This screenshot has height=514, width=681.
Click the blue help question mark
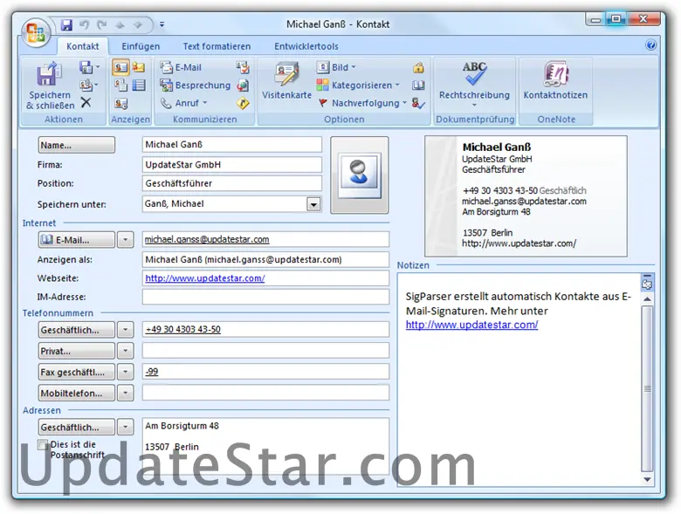click(x=650, y=45)
